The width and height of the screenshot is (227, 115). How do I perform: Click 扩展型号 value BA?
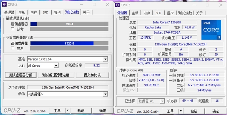point(181,55)
